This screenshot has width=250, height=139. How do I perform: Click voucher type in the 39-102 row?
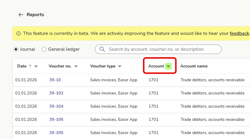click(114, 93)
